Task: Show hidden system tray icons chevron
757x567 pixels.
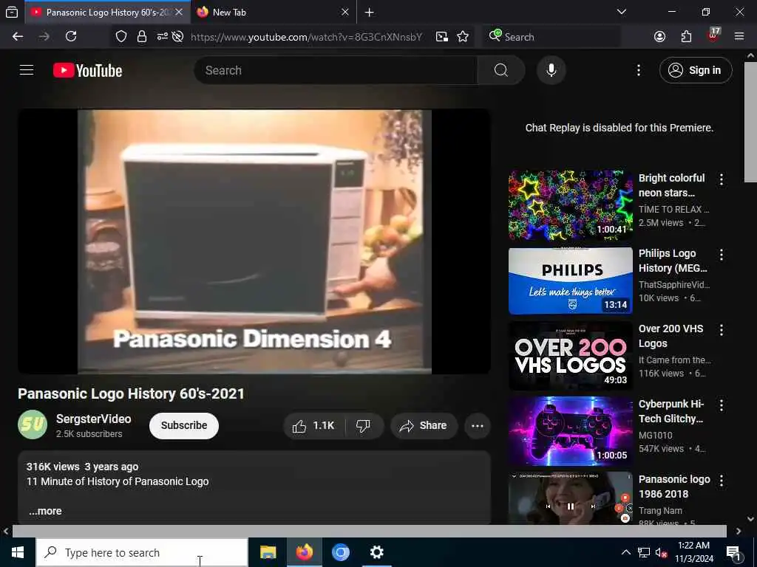Action: click(x=625, y=552)
